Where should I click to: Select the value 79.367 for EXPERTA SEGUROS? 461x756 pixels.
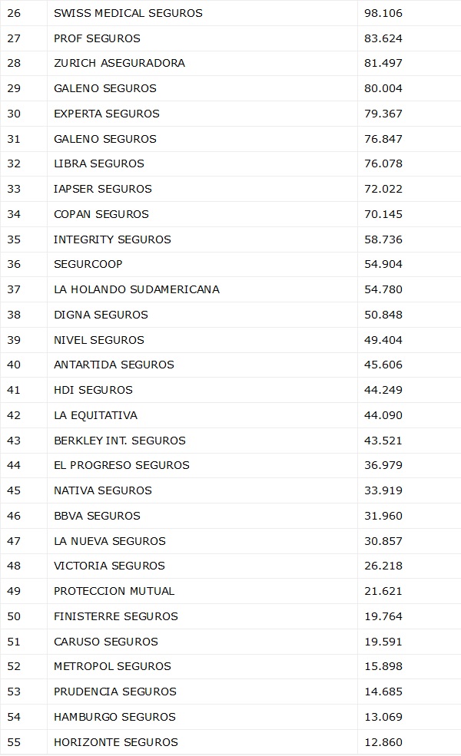[x=383, y=114]
